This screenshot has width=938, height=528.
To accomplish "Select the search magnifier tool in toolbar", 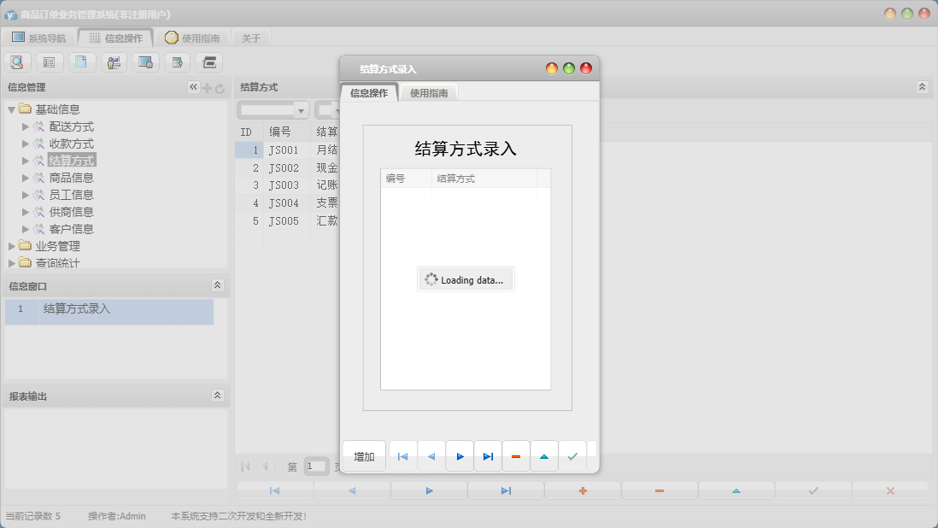I will [x=17, y=62].
